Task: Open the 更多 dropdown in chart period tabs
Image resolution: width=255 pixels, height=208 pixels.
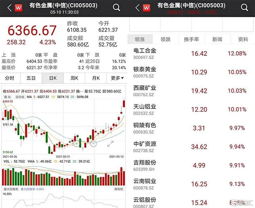Action: (x=117, y=78)
